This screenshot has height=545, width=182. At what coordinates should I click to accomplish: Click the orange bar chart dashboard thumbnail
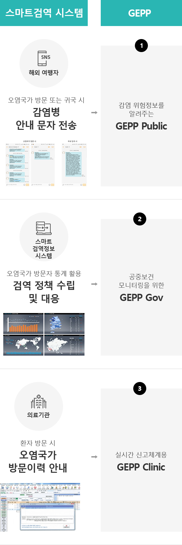23,323
